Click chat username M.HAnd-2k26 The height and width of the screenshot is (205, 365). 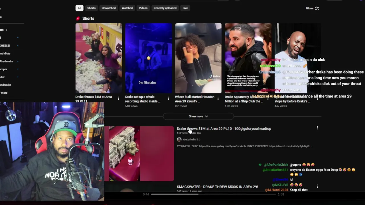[277, 190]
